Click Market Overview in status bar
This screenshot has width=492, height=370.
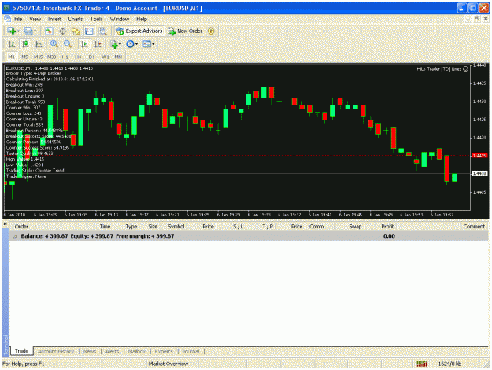[x=168, y=364]
